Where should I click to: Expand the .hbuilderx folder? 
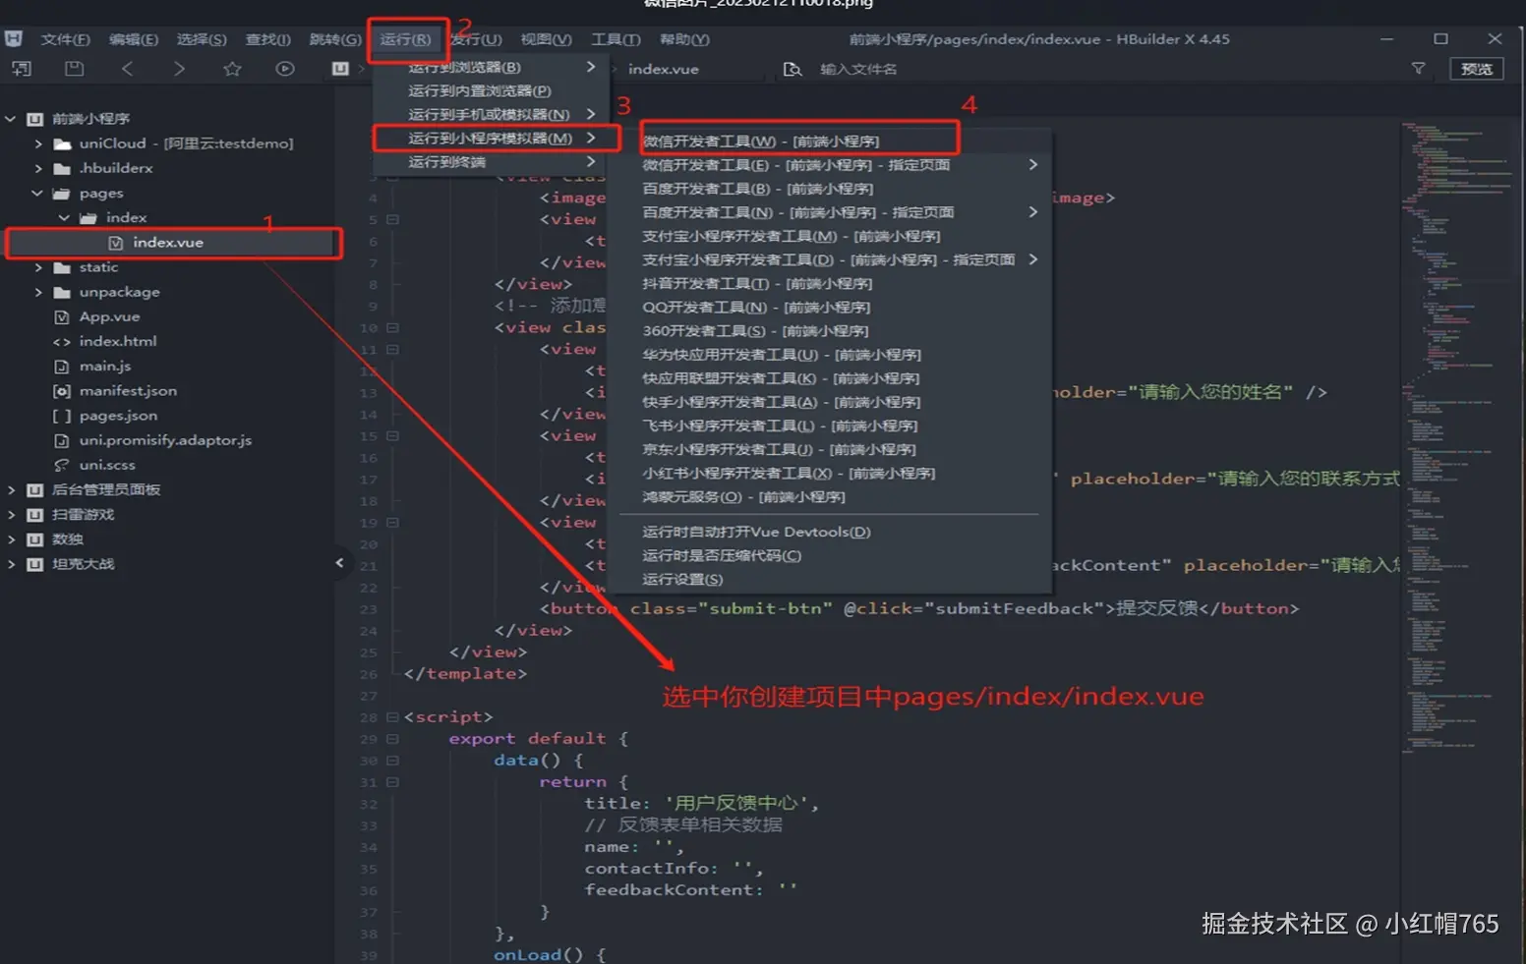point(38,168)
